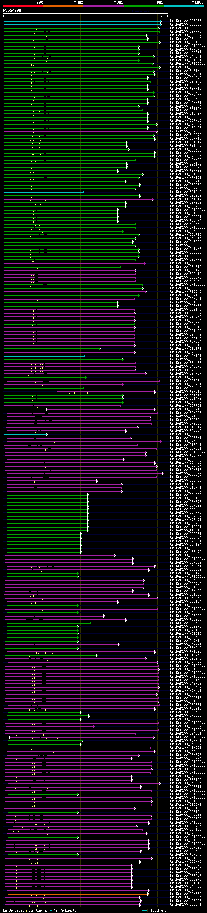Select the UniRef100_Q0J7I6 label
207x913 pixels.
[x=186, y=409]
